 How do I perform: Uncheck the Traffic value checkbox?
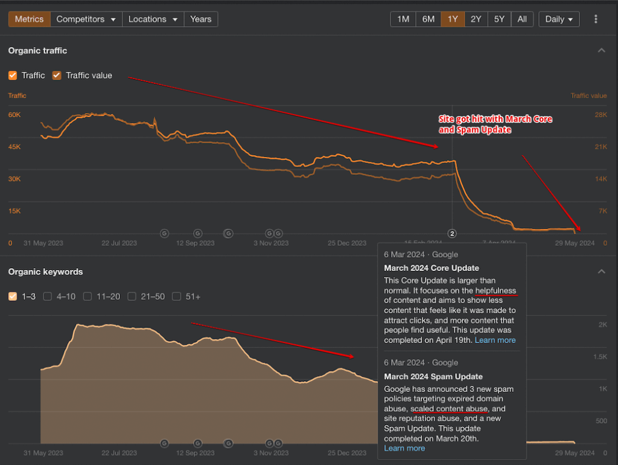[57, 75]
